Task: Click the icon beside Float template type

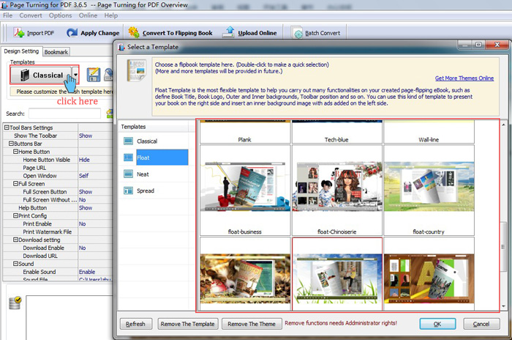Action: pyautogui.click(x=128, y=158)
